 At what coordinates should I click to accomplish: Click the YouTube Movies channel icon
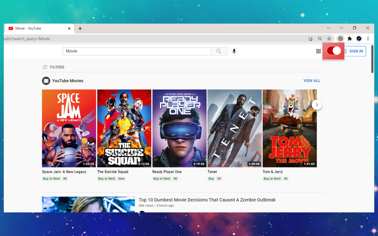(x=46, y=81)
